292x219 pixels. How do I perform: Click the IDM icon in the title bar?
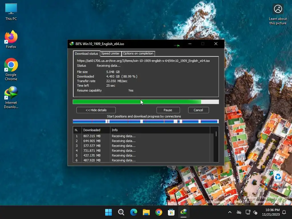coord(72,44)
